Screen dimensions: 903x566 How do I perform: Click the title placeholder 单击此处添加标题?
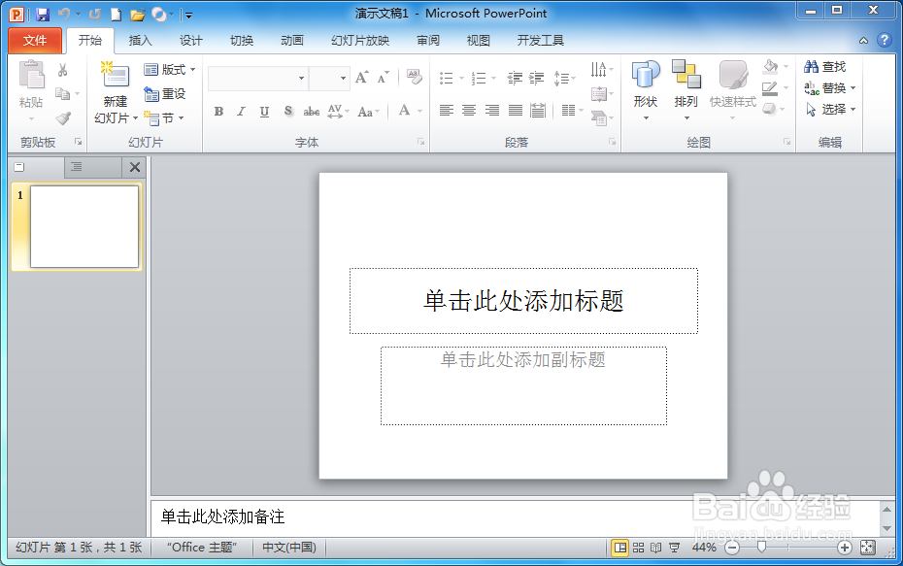(x=523, y=301)
